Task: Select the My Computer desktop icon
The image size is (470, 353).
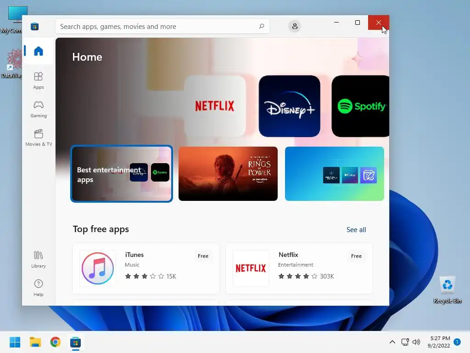Action: pyautogui.click(x=12, y=19)
